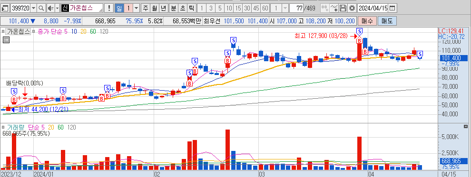Select the 15 interval button
The width and height of the screenshot is (471, 177).
238,8
